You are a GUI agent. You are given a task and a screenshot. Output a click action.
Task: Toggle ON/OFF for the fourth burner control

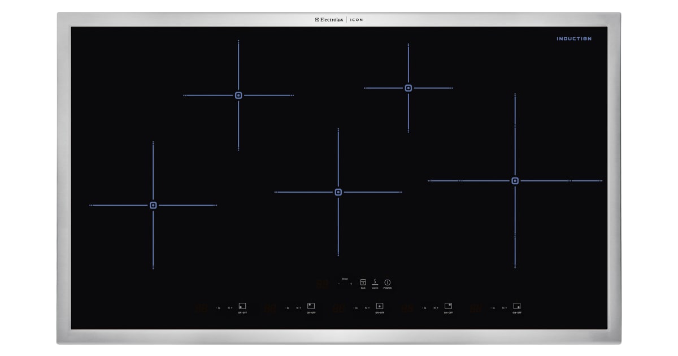pos(448,306)
